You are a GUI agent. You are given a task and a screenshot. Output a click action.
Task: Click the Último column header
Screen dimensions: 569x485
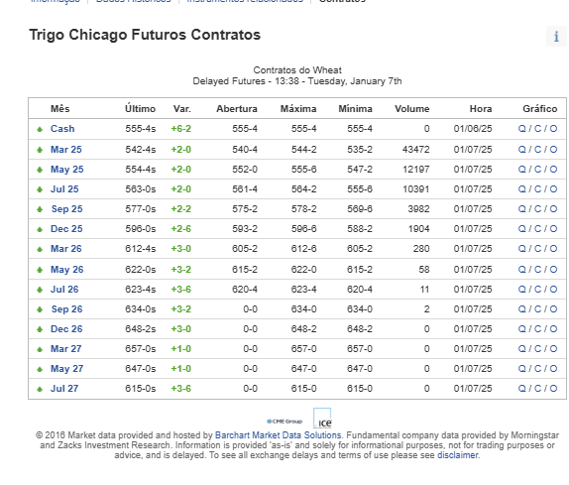[x=140, y=108]
